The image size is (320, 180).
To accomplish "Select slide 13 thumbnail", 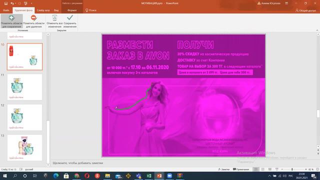I will (x=24, y=147).
